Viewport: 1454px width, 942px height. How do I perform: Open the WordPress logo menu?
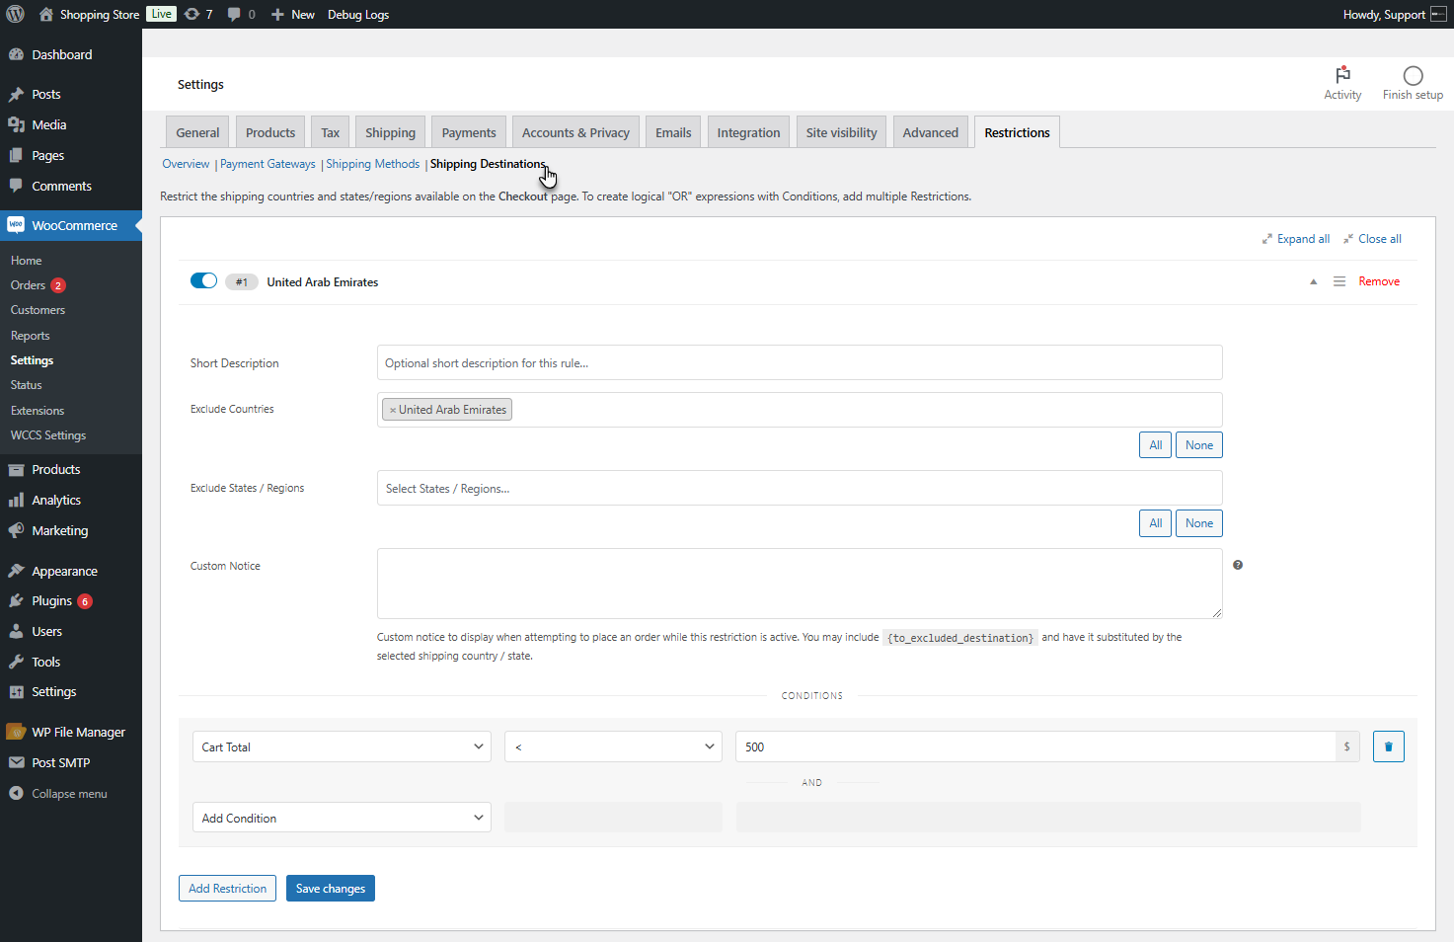pyautogui.click(x=16, y=14)
